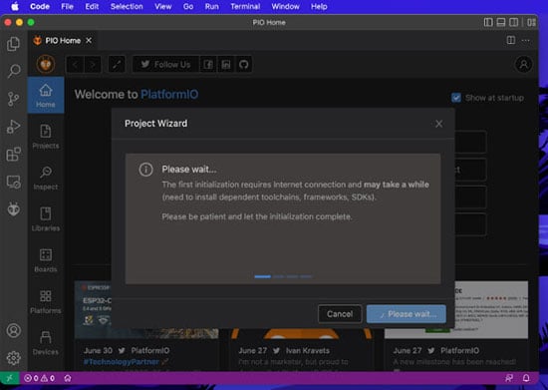Open the Run menu
This screenshot has height=390, width=548.
(212, 6)
